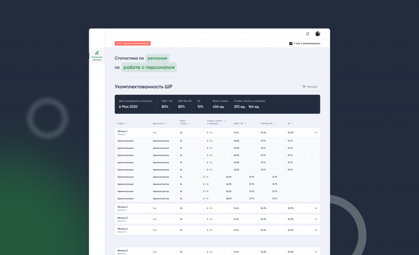The height and width of the screenshot is (255, 419).
Task: Expand the Регион 2 row chevron
Action: point(316,208)
